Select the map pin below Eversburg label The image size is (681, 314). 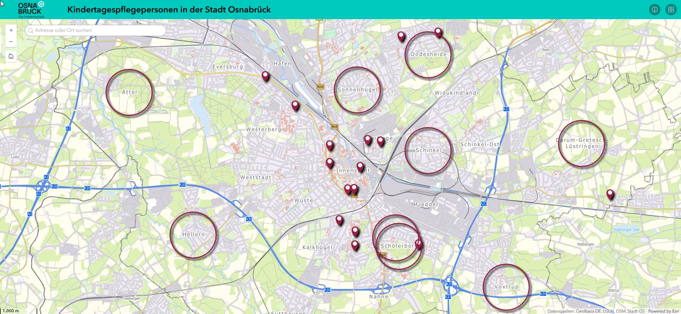point(265,76)
